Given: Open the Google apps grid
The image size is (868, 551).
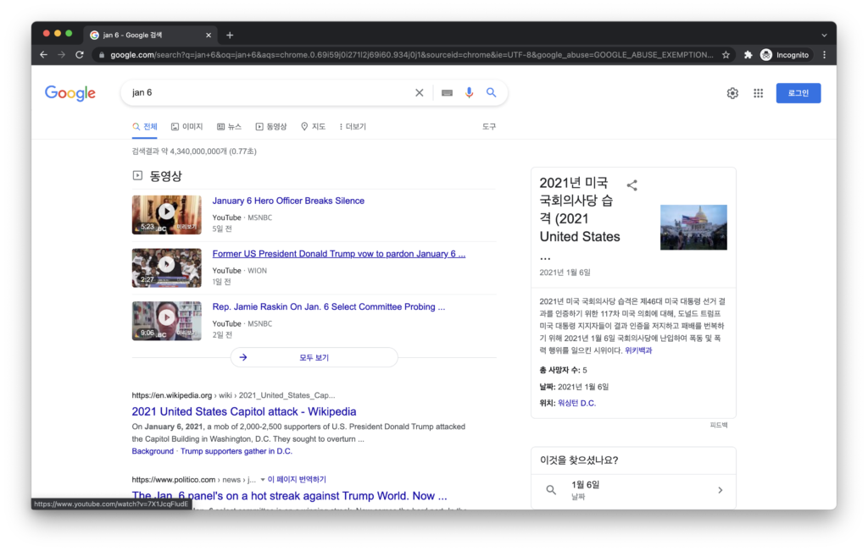Looking at the screenshot, I should (x=758, y=93).
